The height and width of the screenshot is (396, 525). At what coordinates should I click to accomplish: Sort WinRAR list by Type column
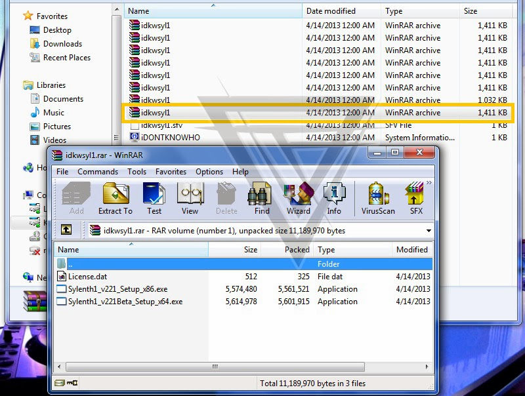(x=353, y=250)
